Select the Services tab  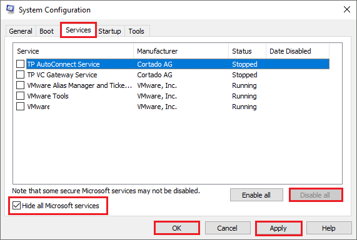78,30
